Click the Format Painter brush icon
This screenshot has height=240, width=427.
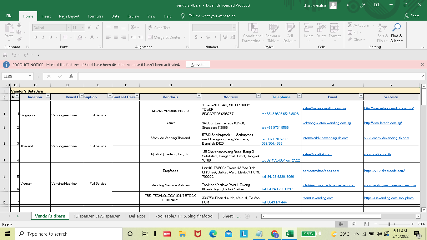coord(19,39)
